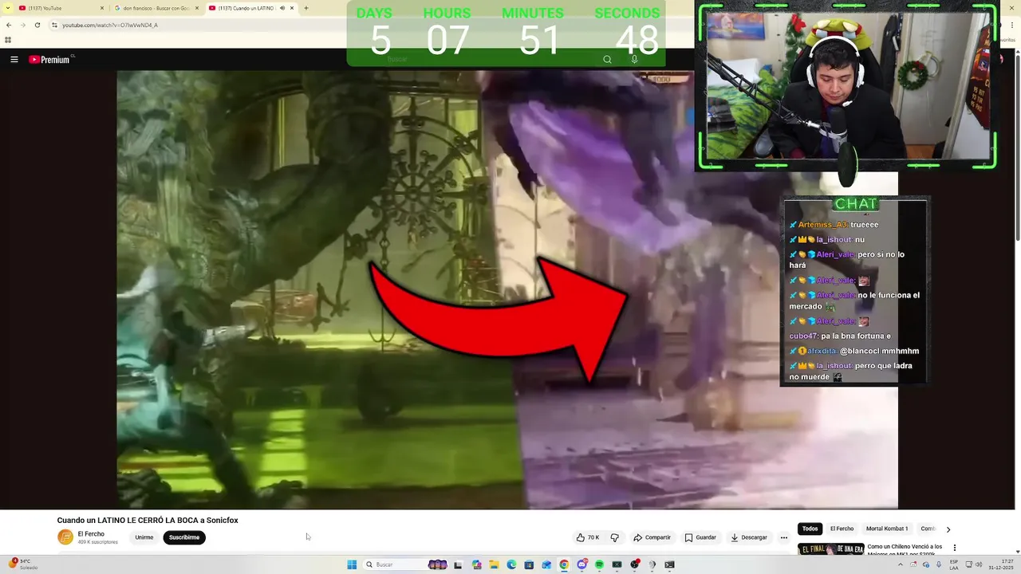Viewport: 1021px width, 574px height.
Task: Open volume control in system tray
Action: (x=979, y=564)
